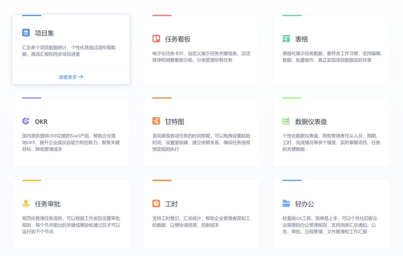Image resolution: width=403 pixels, height=256 pixels.
Task: Select the 数据仪表盘 chart icon
Action: (x=286, y=121)
